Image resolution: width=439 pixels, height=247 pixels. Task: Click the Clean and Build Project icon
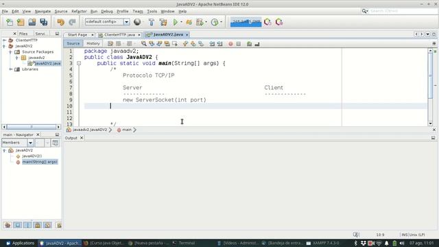click(x=163, y=22)
